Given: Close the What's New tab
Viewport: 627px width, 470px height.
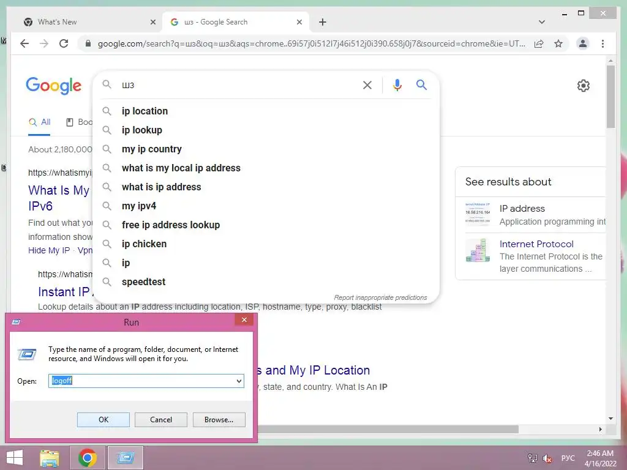Looking at the screenshot, I should click(152, 22).
